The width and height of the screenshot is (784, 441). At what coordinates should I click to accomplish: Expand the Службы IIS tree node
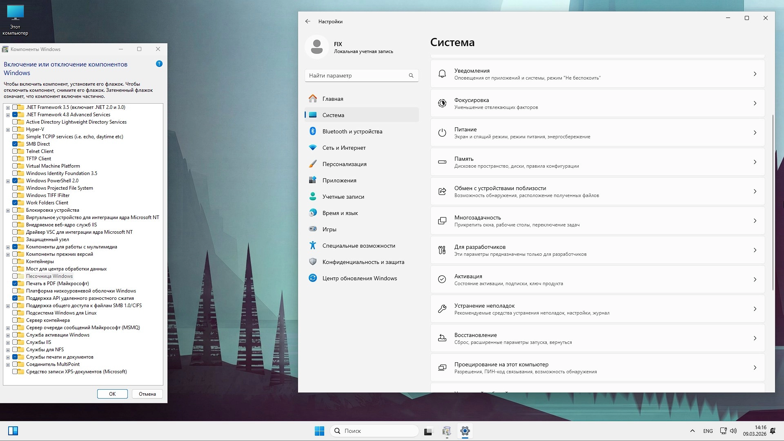(x=8, y=343)
